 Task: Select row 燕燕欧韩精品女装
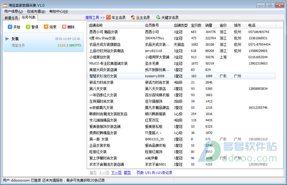click(x=181, y=133)
